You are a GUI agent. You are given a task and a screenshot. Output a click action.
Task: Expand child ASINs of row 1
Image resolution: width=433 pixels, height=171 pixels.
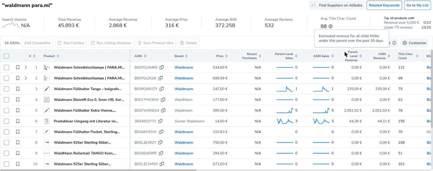click(26, 68)
